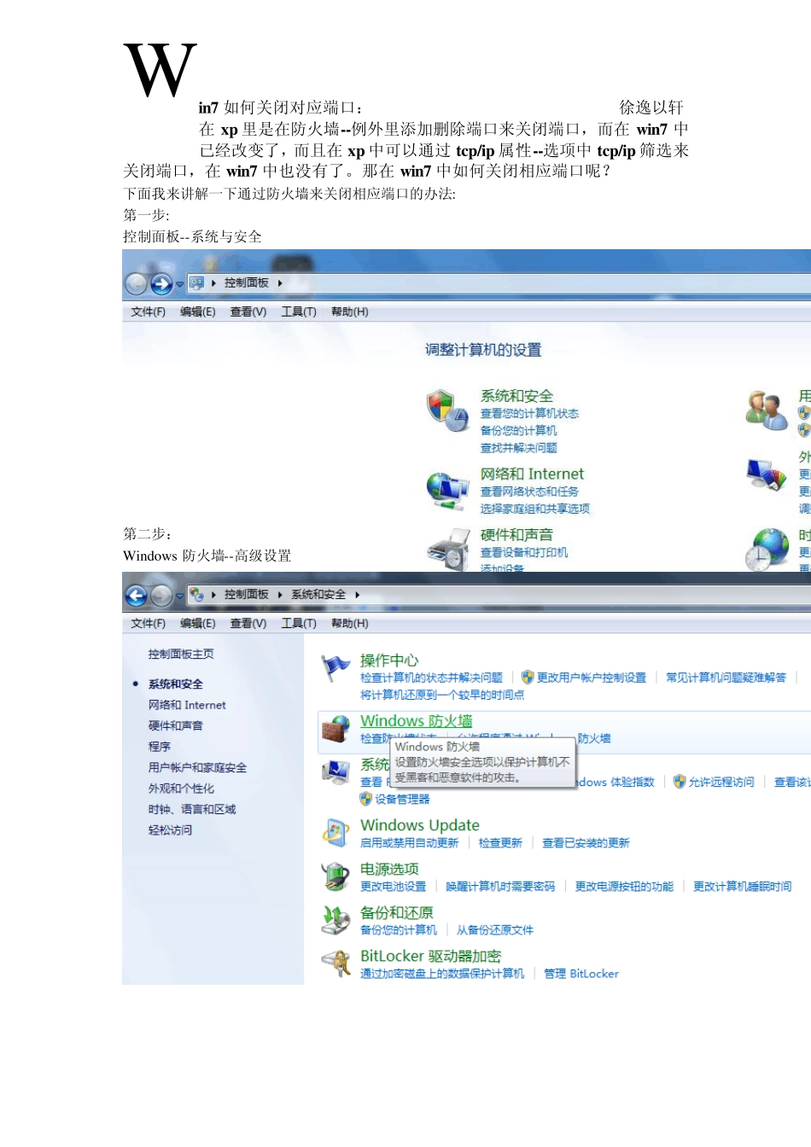Click 控制面板主页 in the sidebar
The height and width of the screenshot is (1147, 811).
pos(181,655)
